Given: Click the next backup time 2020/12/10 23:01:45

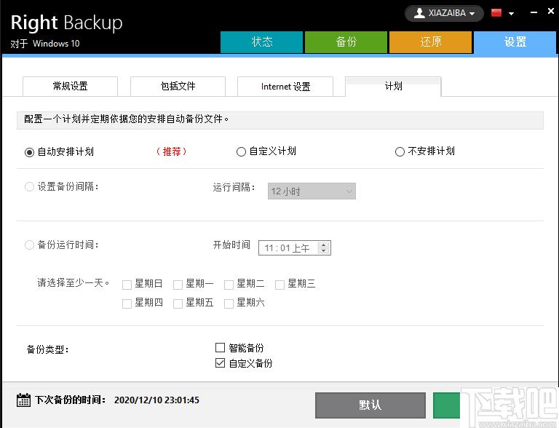Looking at the screenshot, I should point(156,400).
